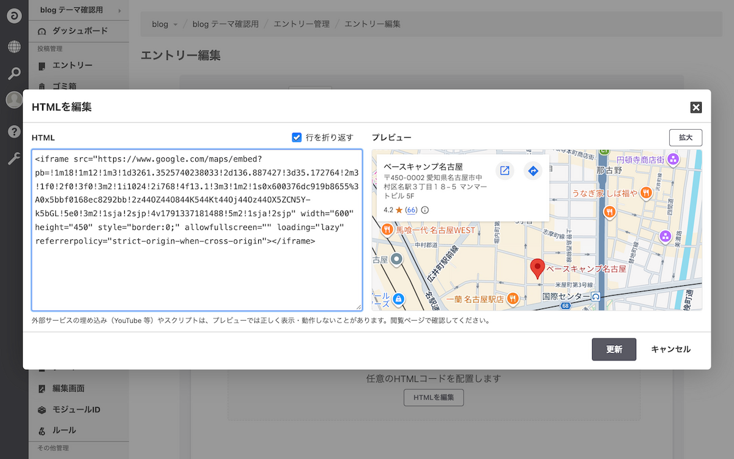
Task: Open エントリー in the sidebar
Action: (x=79, y=65)
